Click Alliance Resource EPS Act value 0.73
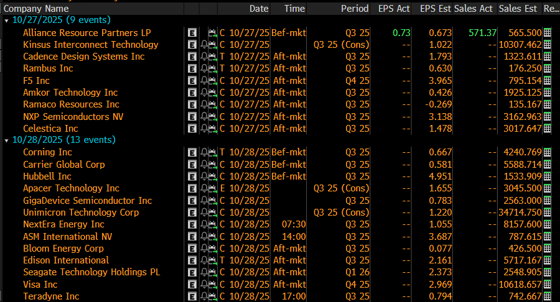The width and height of the screenshot is (560, 302). click(x=401, y=33)
